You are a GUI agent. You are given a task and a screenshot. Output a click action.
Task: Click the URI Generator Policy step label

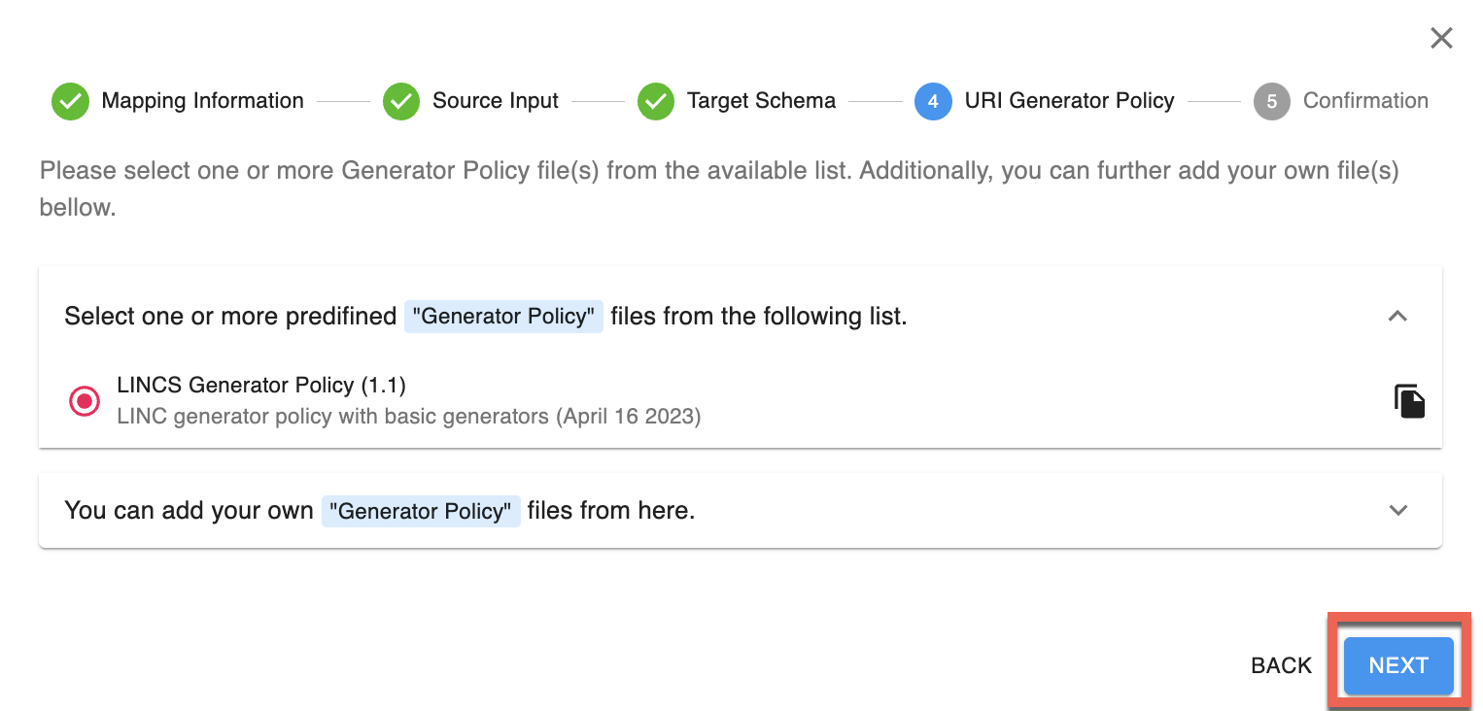[1069, 101]
